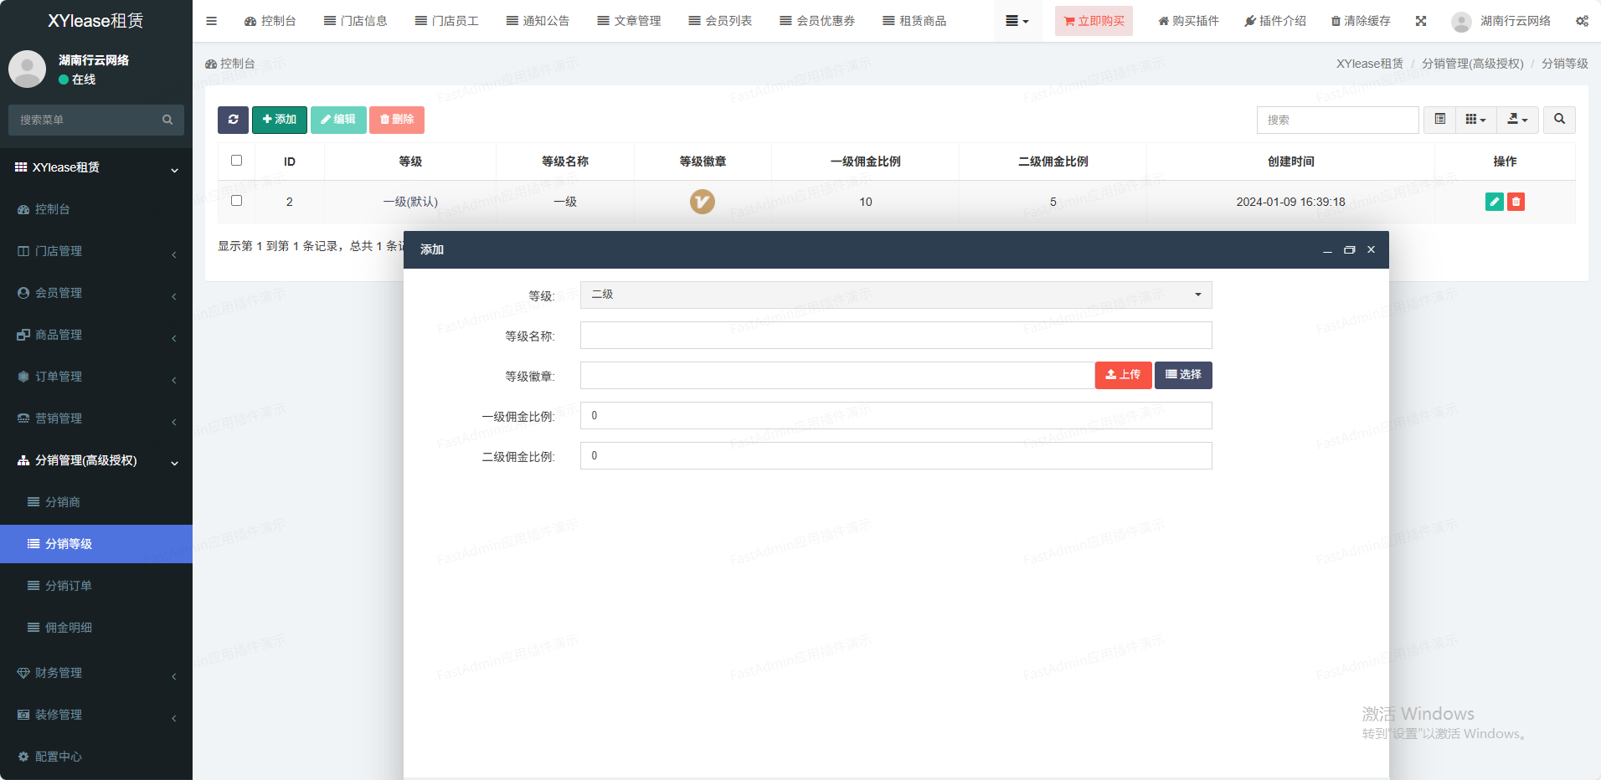
Task: Open the export data dropdown
Action: click(1517, 120)
